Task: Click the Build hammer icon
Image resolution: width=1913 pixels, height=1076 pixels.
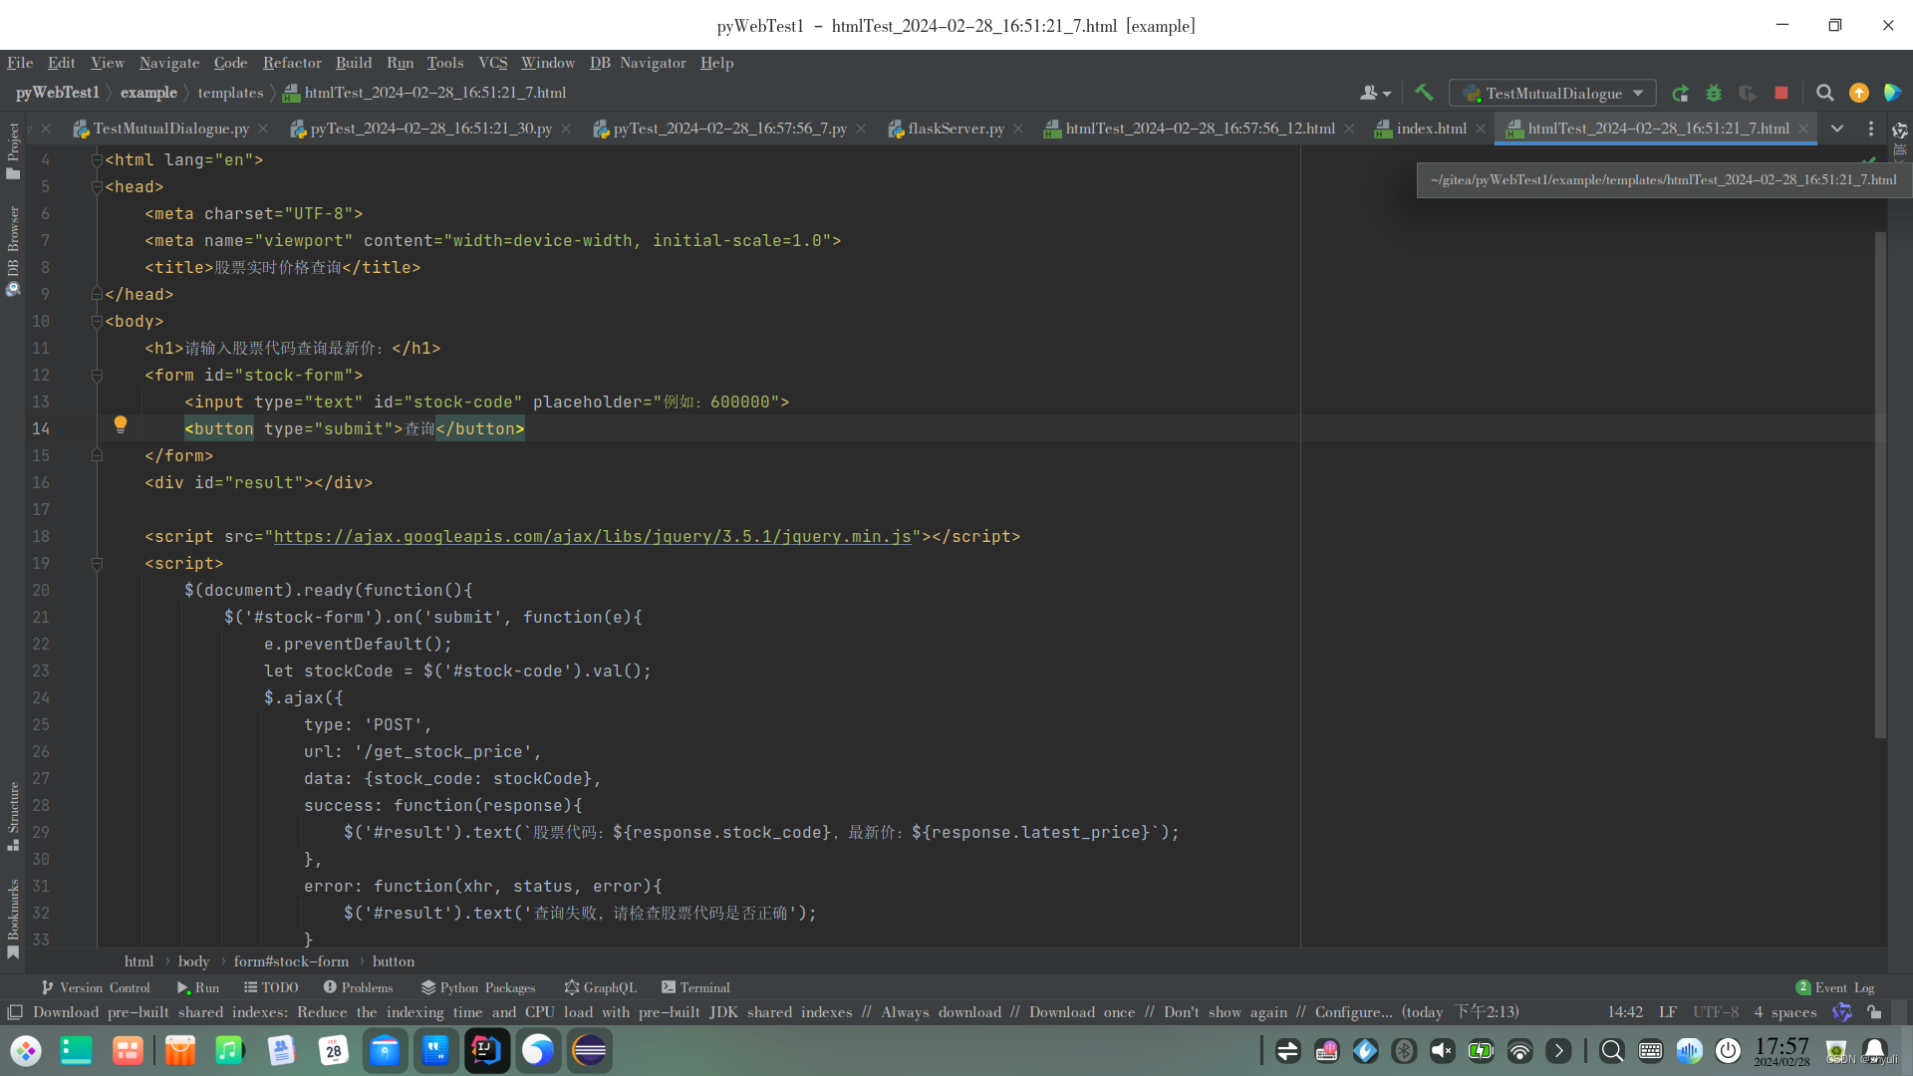Action: point(1424,93)
